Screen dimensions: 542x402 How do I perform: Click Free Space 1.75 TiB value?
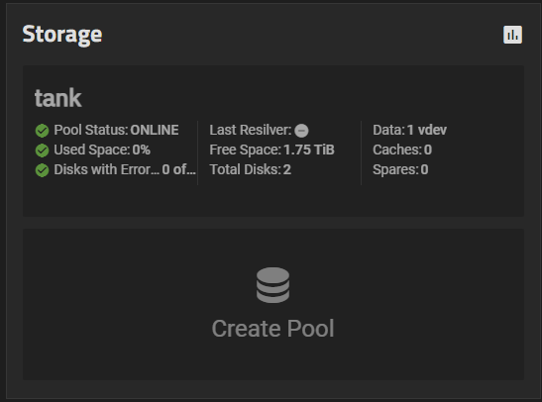(x=271, y=150)
